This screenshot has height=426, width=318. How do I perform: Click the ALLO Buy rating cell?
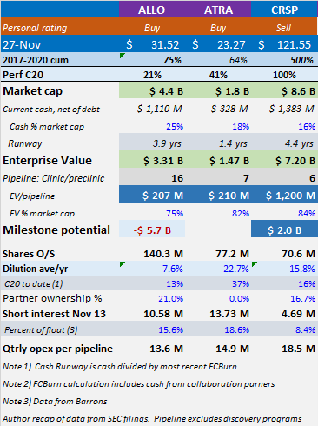152,28
